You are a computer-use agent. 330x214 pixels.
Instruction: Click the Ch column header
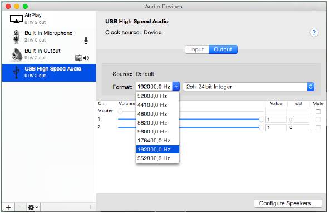click(x=101, y=103)
